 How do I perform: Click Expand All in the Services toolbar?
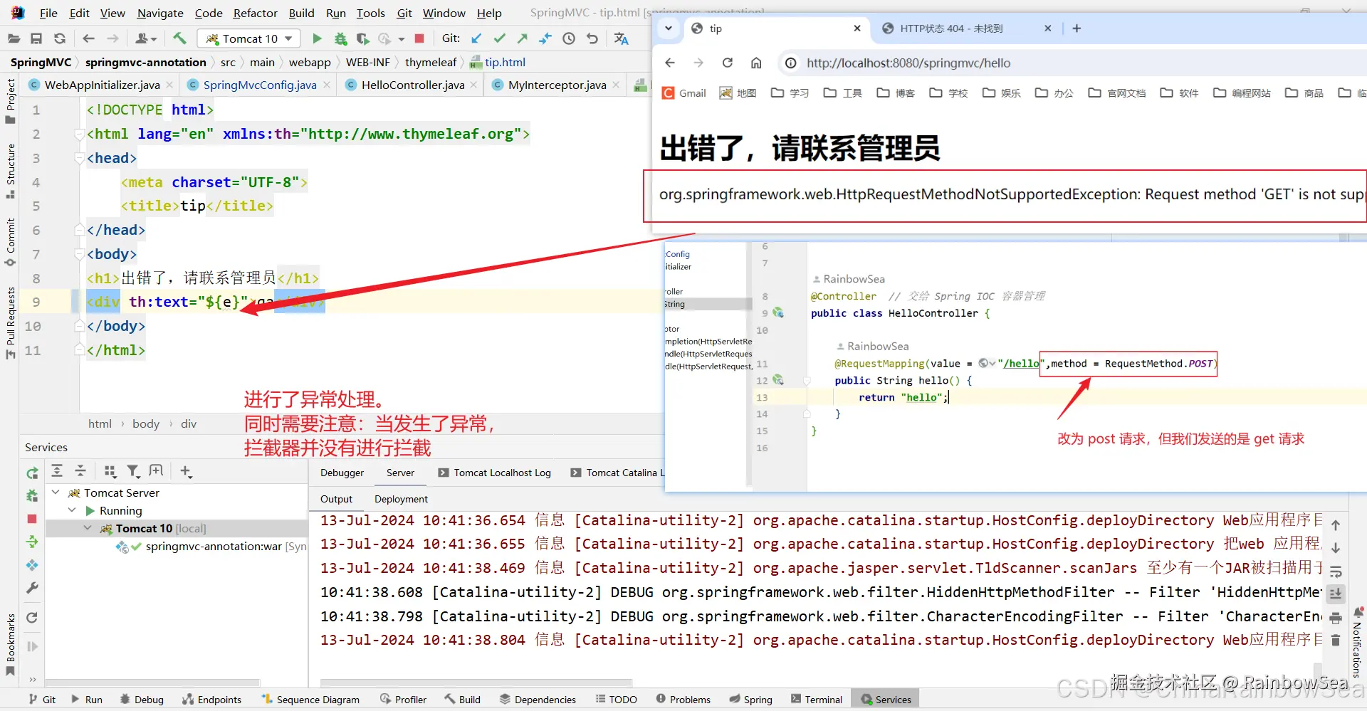(x=57, y=470)
